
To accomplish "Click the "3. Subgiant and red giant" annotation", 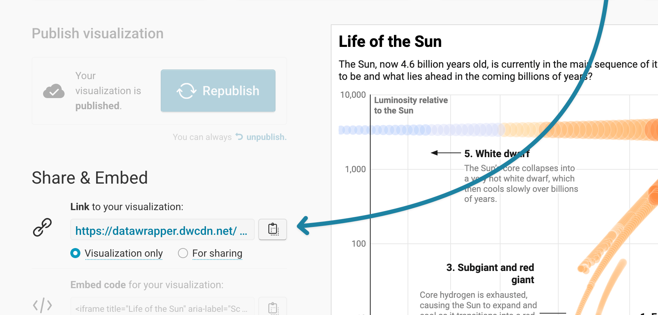I will (x=490, y=273).
